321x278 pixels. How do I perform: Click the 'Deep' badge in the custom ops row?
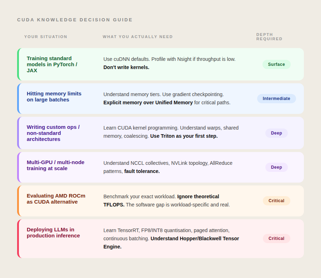(x=276, y=133)
